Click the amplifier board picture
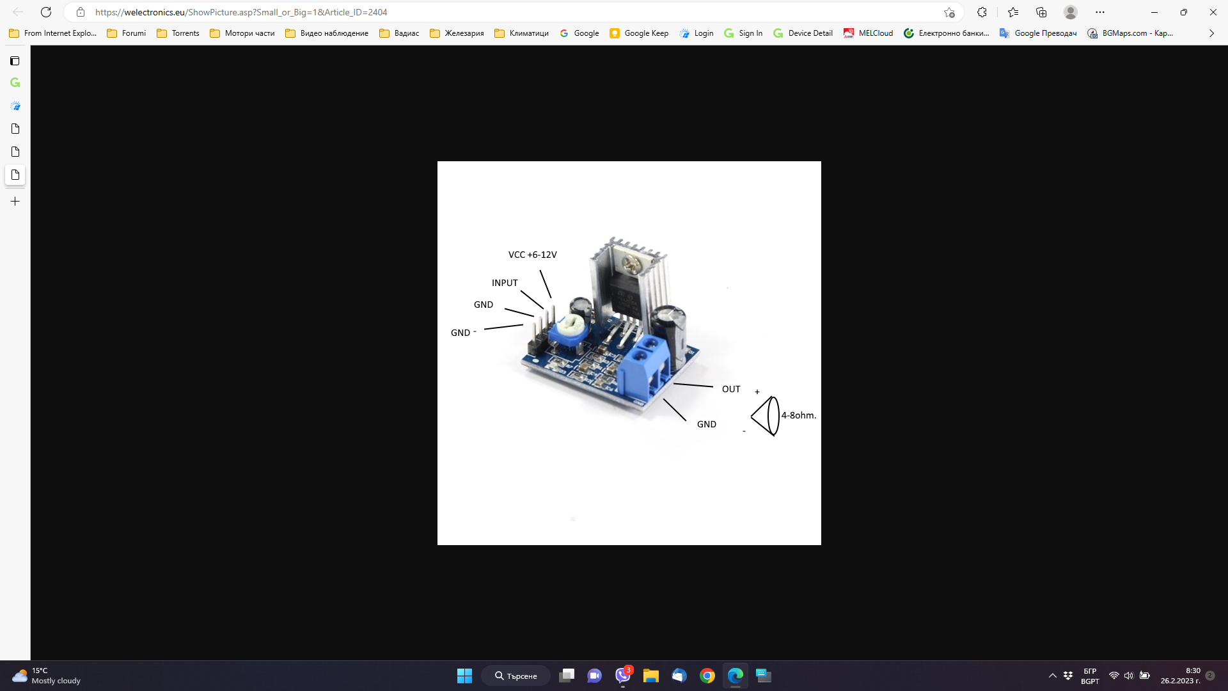Viewport: 1228px width, 691px height. 629,353
